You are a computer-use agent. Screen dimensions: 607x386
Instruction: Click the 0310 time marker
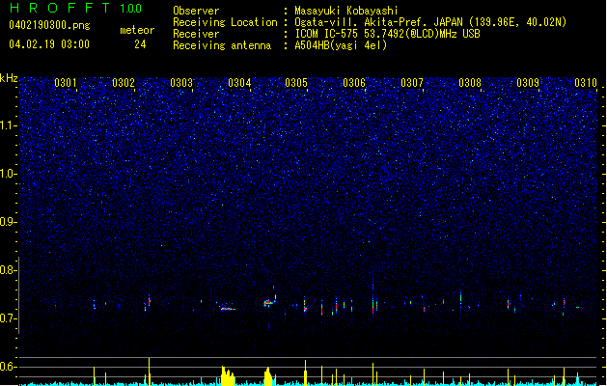(x=586, y=83)
